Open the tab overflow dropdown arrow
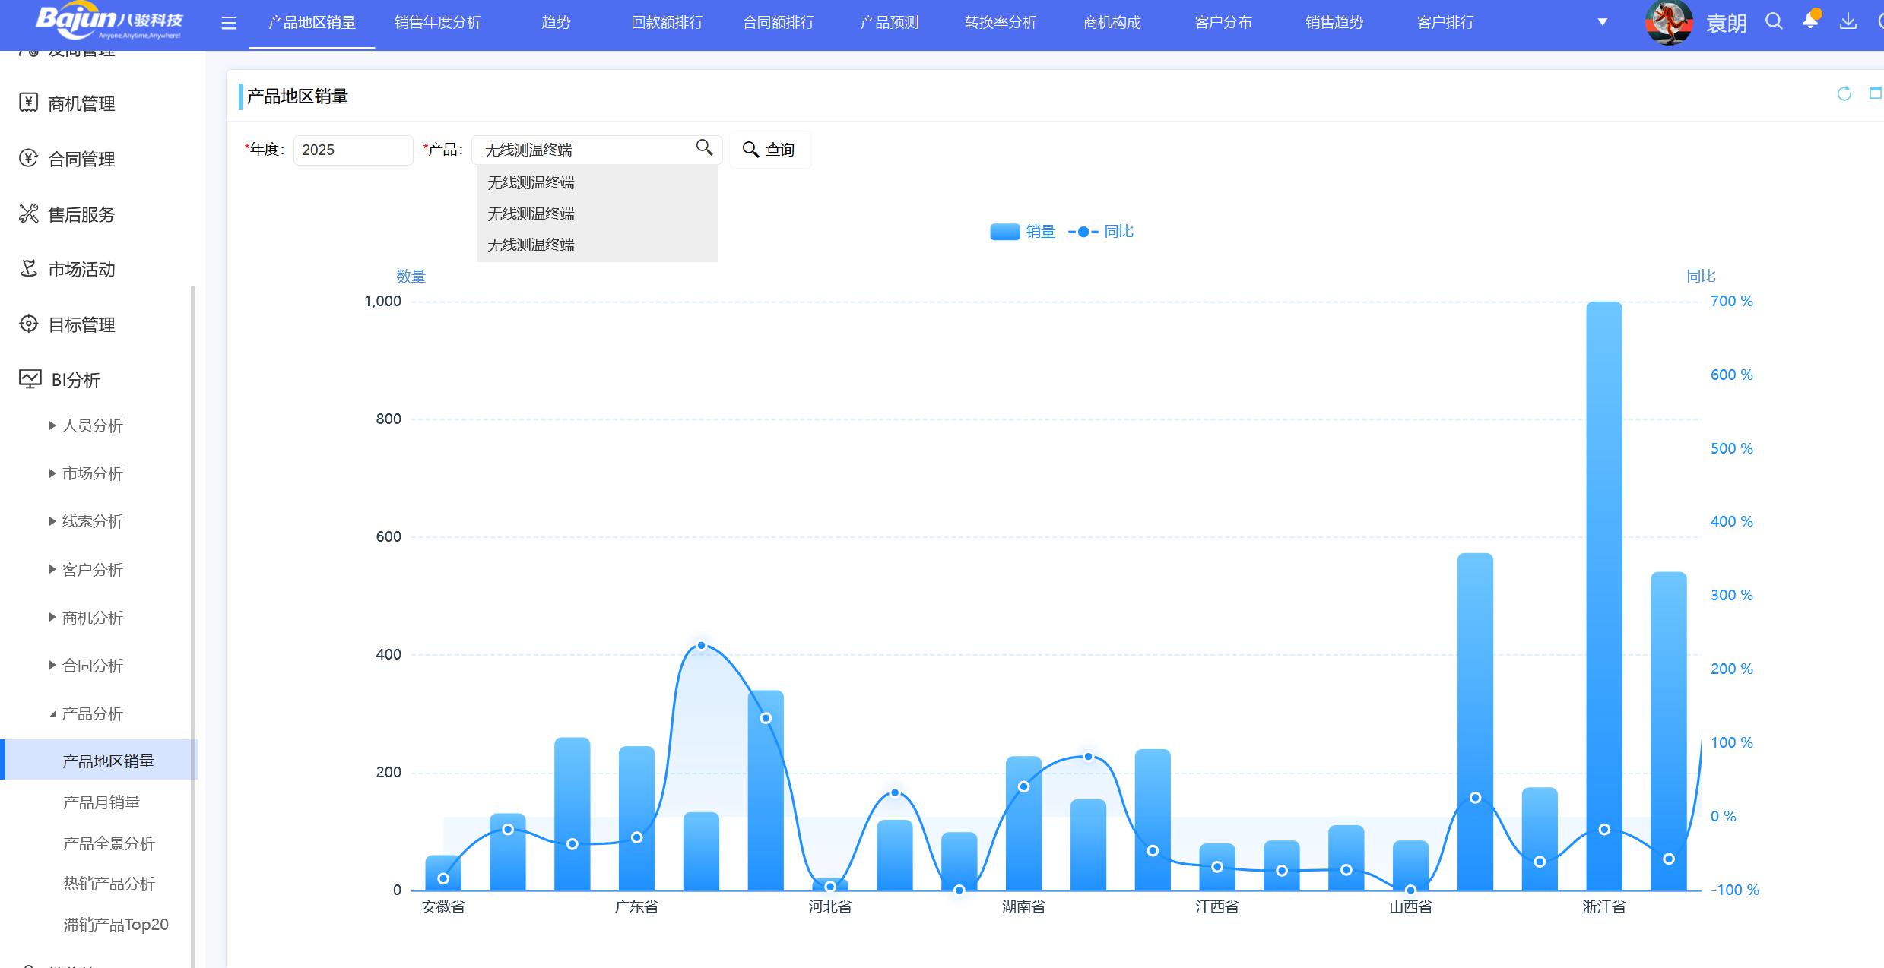 click(1602, 22)
